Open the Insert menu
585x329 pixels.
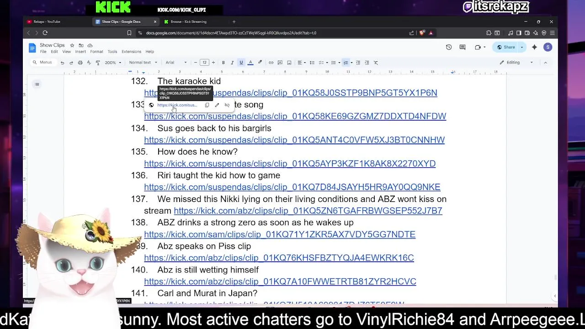coord(80,52)
